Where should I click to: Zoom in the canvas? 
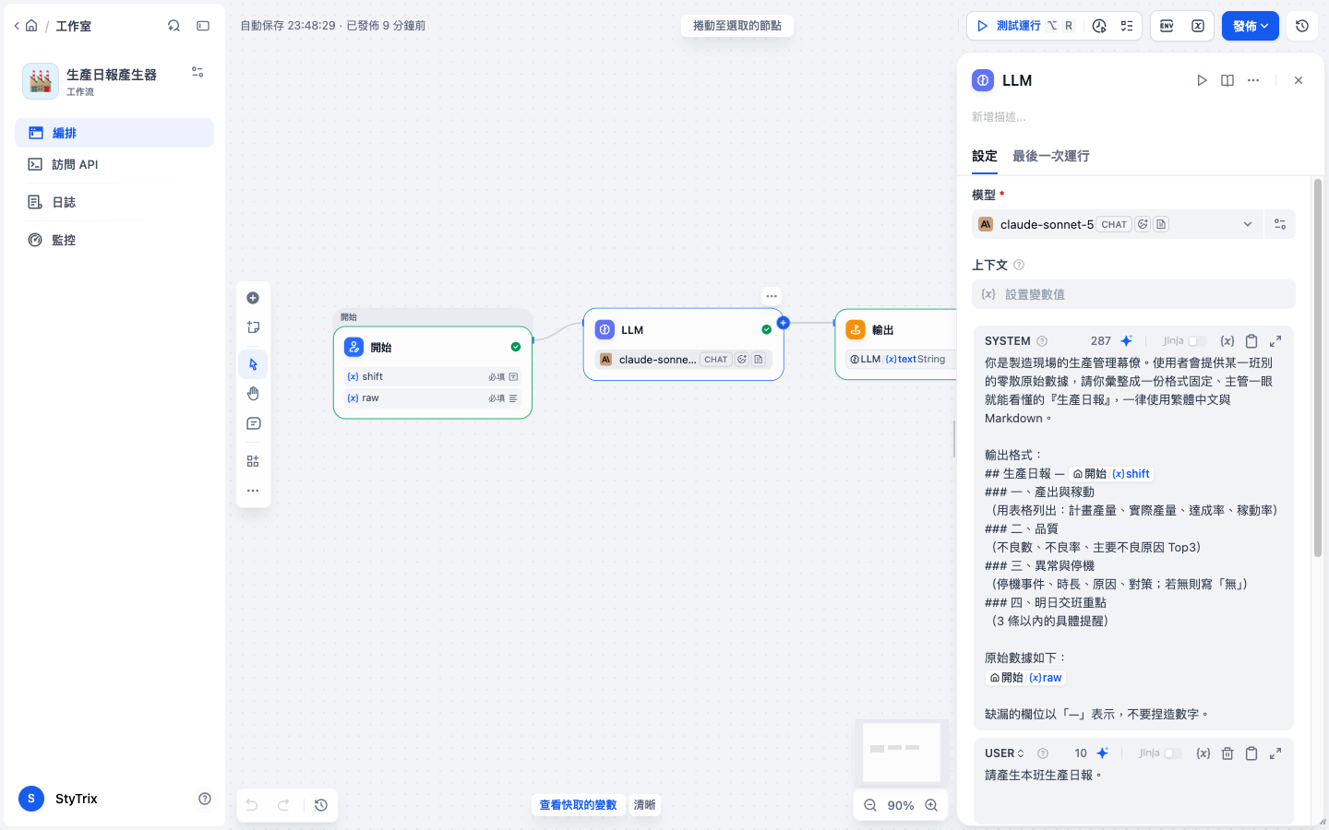(931, 805)
